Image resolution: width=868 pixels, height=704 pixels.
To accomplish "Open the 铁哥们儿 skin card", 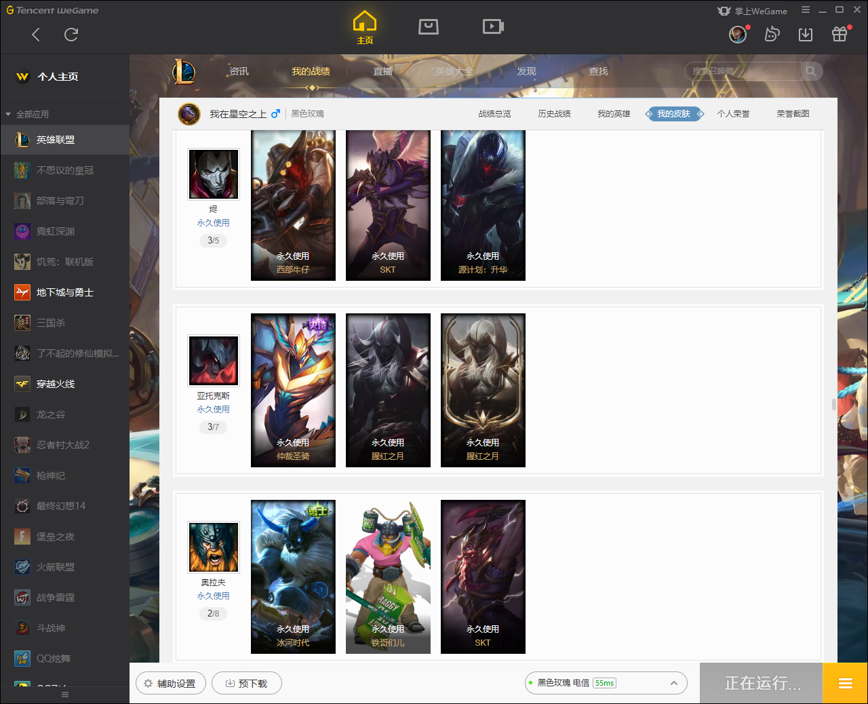I will click(x=388, y=576).
